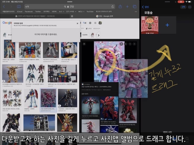Tap the battery status icon
194x145 pixels.
coord(190,2)
